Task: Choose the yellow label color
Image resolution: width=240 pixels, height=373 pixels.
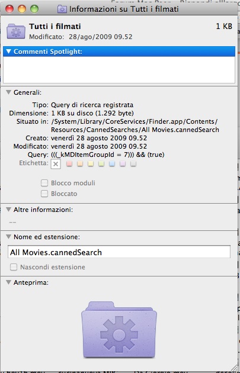Action: click(91, 163)
